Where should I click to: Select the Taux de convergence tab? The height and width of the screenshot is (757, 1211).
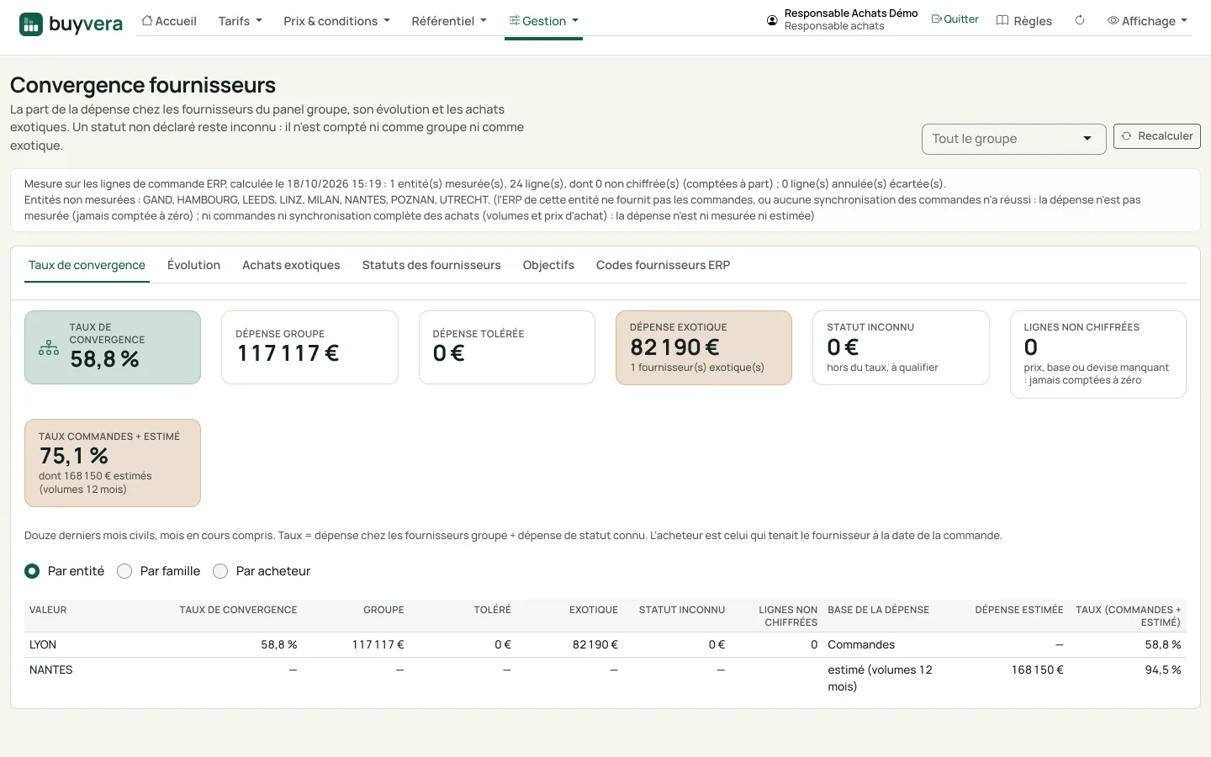(87, 265)
